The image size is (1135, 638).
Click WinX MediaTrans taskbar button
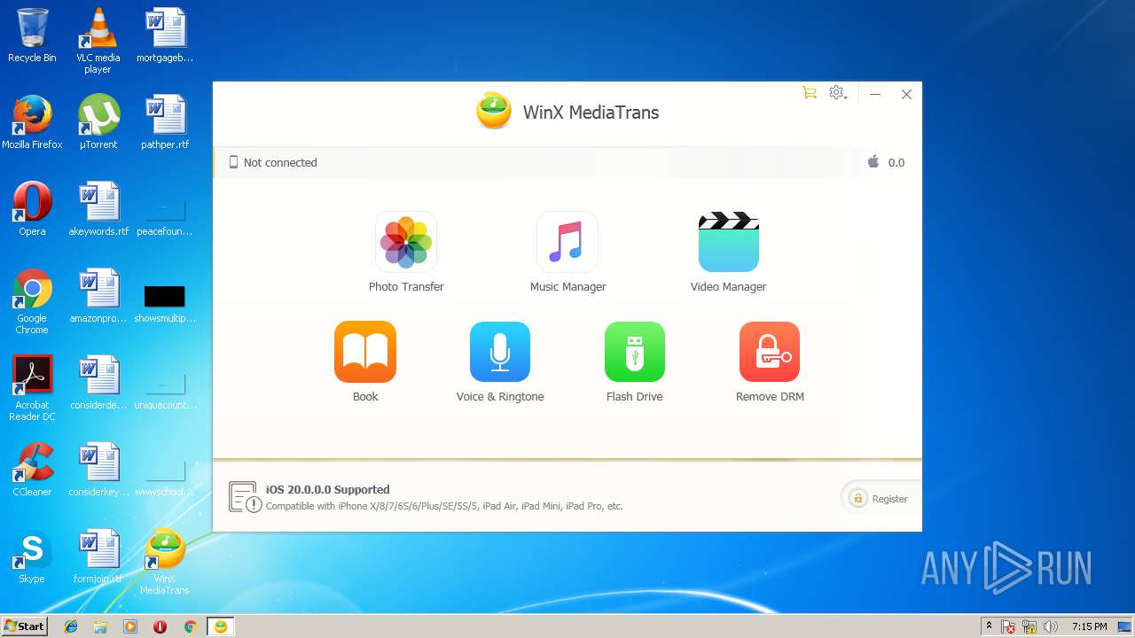220,626
